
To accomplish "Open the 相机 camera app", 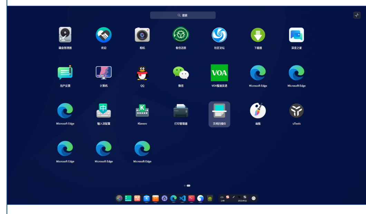I will [x=142, y=35].
